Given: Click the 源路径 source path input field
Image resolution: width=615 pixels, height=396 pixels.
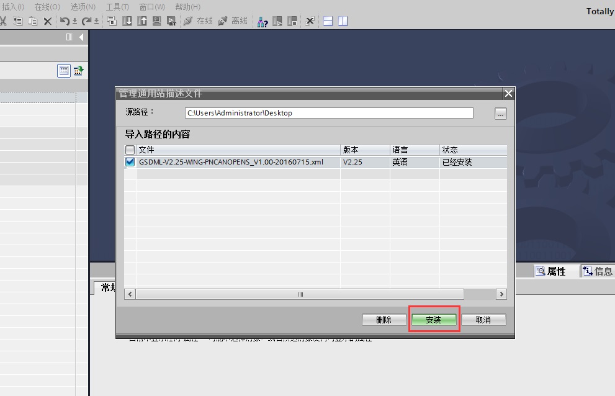Looking at the screenshot, I should [x=329, y=113].
